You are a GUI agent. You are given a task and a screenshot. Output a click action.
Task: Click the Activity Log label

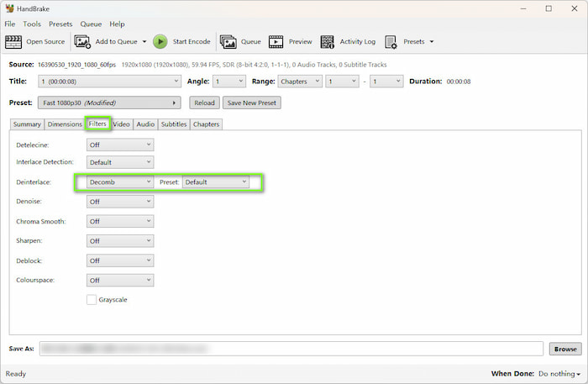[357, 42]
